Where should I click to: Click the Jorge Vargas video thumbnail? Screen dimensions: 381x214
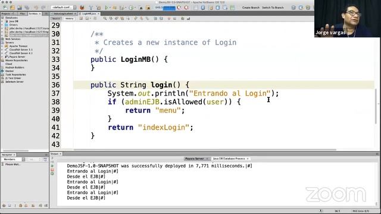pos(348,18)
